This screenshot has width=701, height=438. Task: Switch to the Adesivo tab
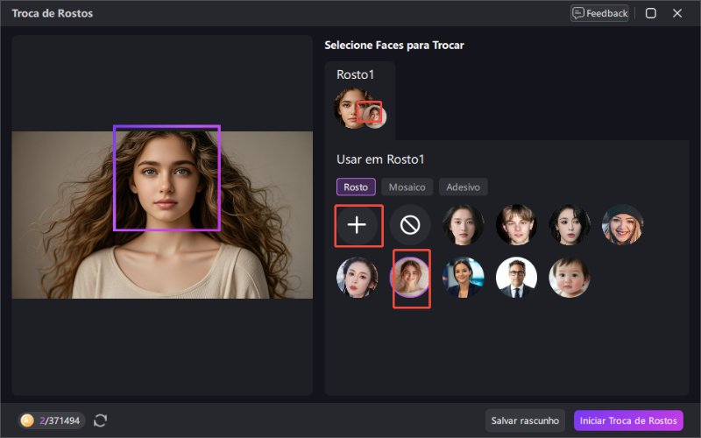[464, 187]
